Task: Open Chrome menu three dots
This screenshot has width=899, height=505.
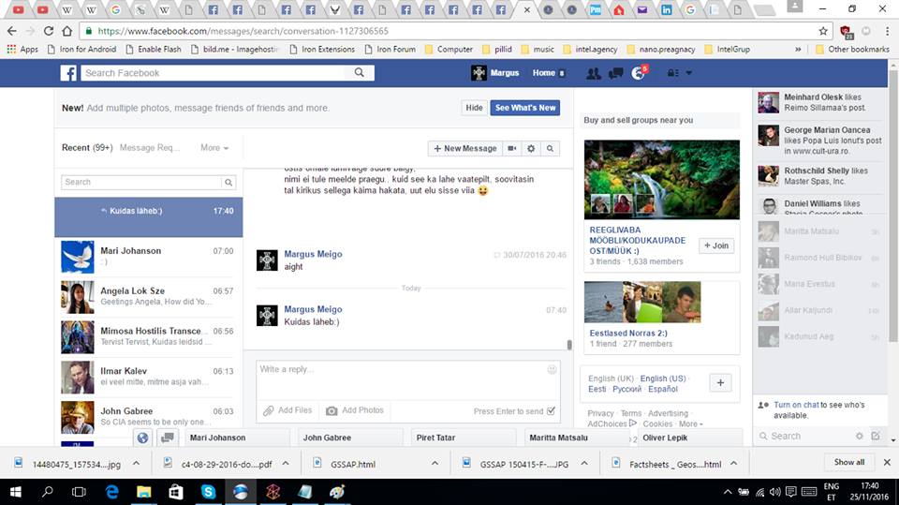Action: click(887, 31)
